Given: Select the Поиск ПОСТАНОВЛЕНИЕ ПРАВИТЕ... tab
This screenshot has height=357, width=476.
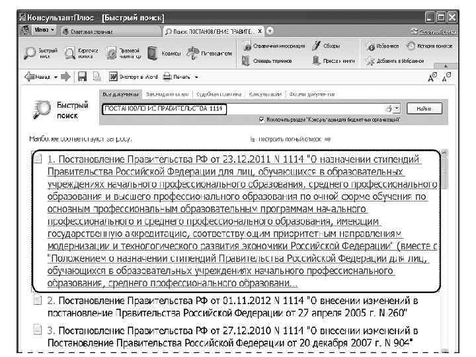Looking at the screenshot, I should pyautogui.click(x=212, y=31).
